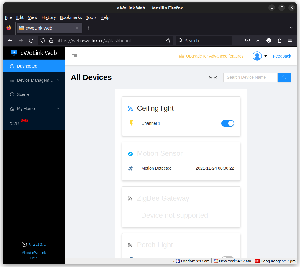The height and width of the screenshot is (267, 300).
Task: Toggle device visibility with the eye icon
Action: (x=213, y=78)
